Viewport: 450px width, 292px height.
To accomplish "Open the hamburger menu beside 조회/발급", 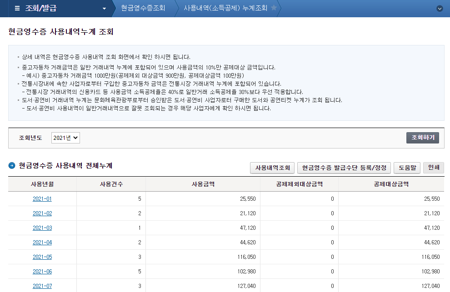I will (17, 8).
